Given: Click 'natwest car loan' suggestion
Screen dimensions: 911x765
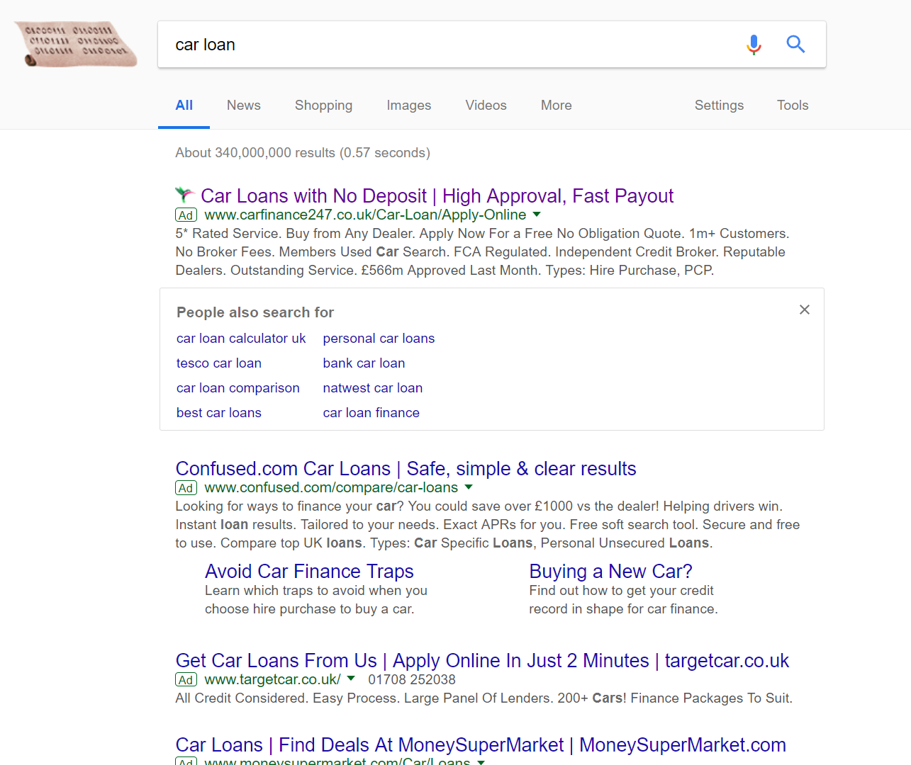Looking at the screenshot, I should point(373,388).
